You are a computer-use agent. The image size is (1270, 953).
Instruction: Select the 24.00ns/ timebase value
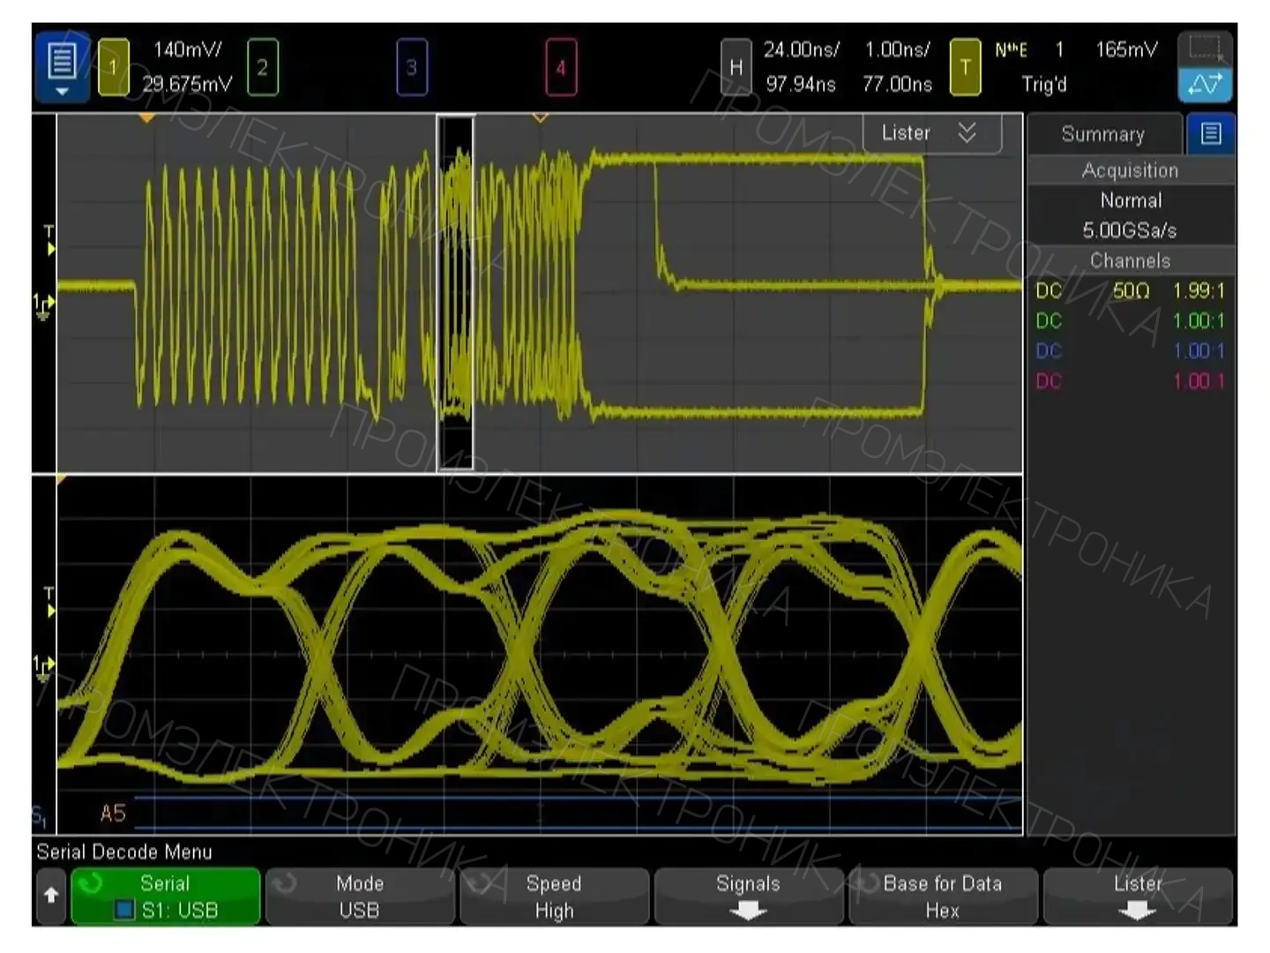click(x=801, y=49)
